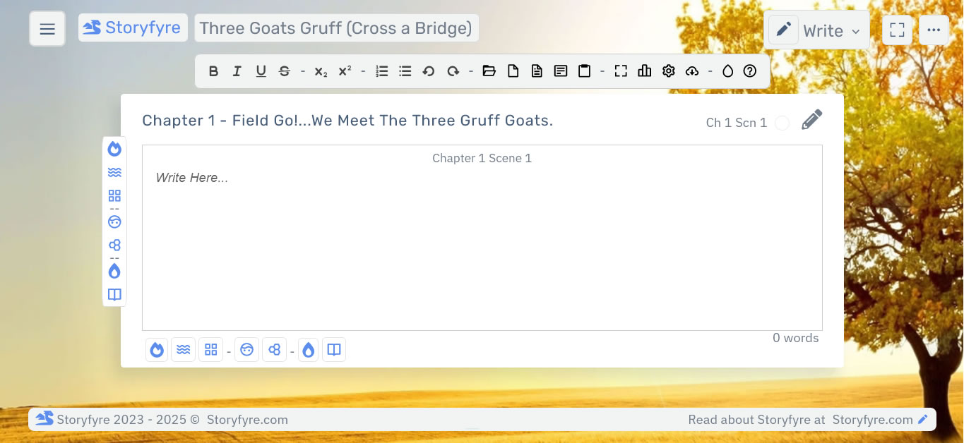Select the character face icon in the sidebar
The width and height of the screenshot is (964, 443).
coord(114,221)
